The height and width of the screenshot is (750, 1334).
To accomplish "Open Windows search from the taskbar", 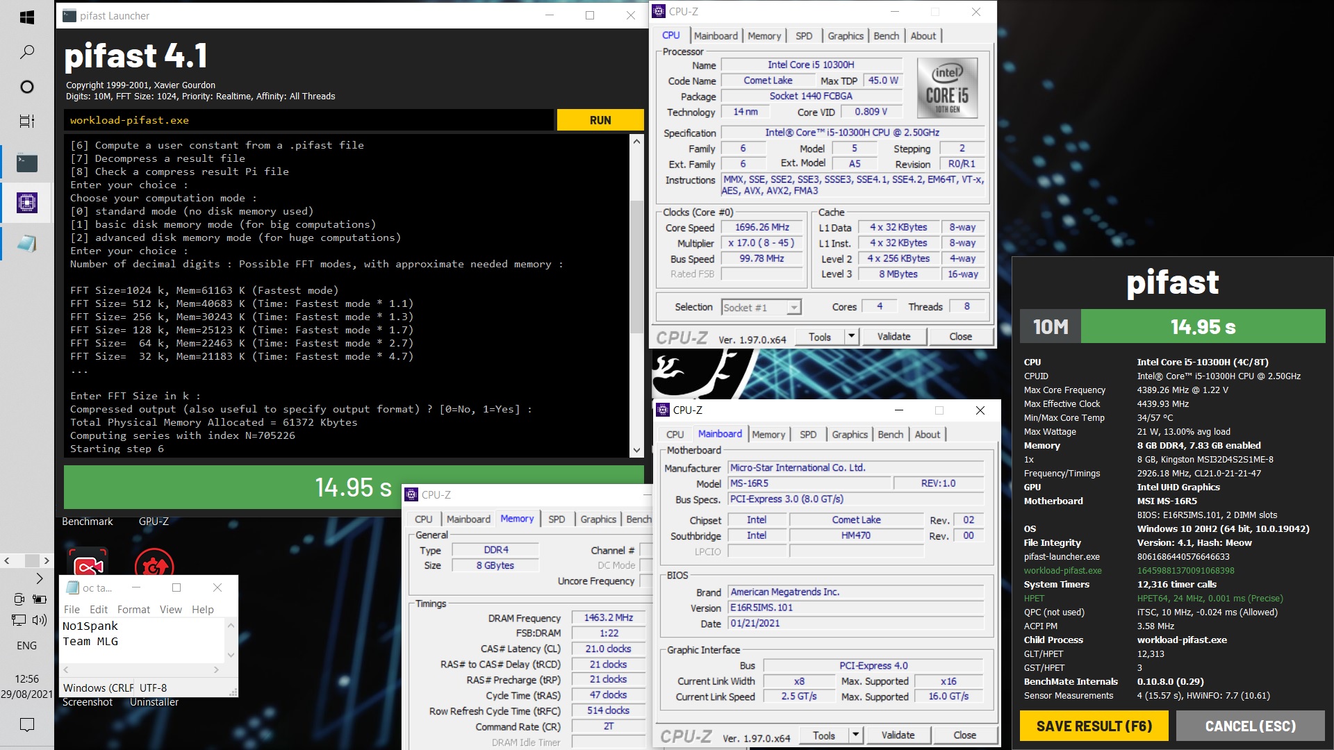I will [26, 52].
